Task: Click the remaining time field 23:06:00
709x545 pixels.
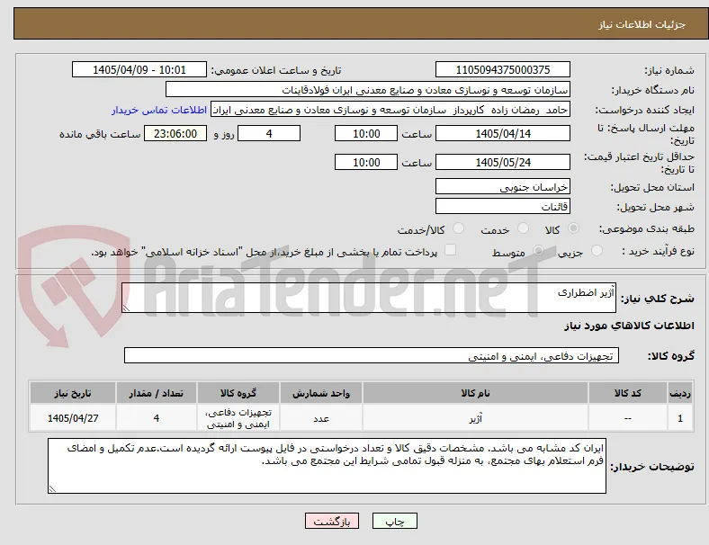Action: pyautogui.click(x=175, y=133)
